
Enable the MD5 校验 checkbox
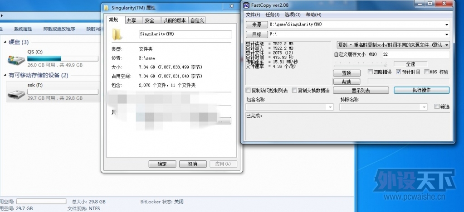point(427,72)
